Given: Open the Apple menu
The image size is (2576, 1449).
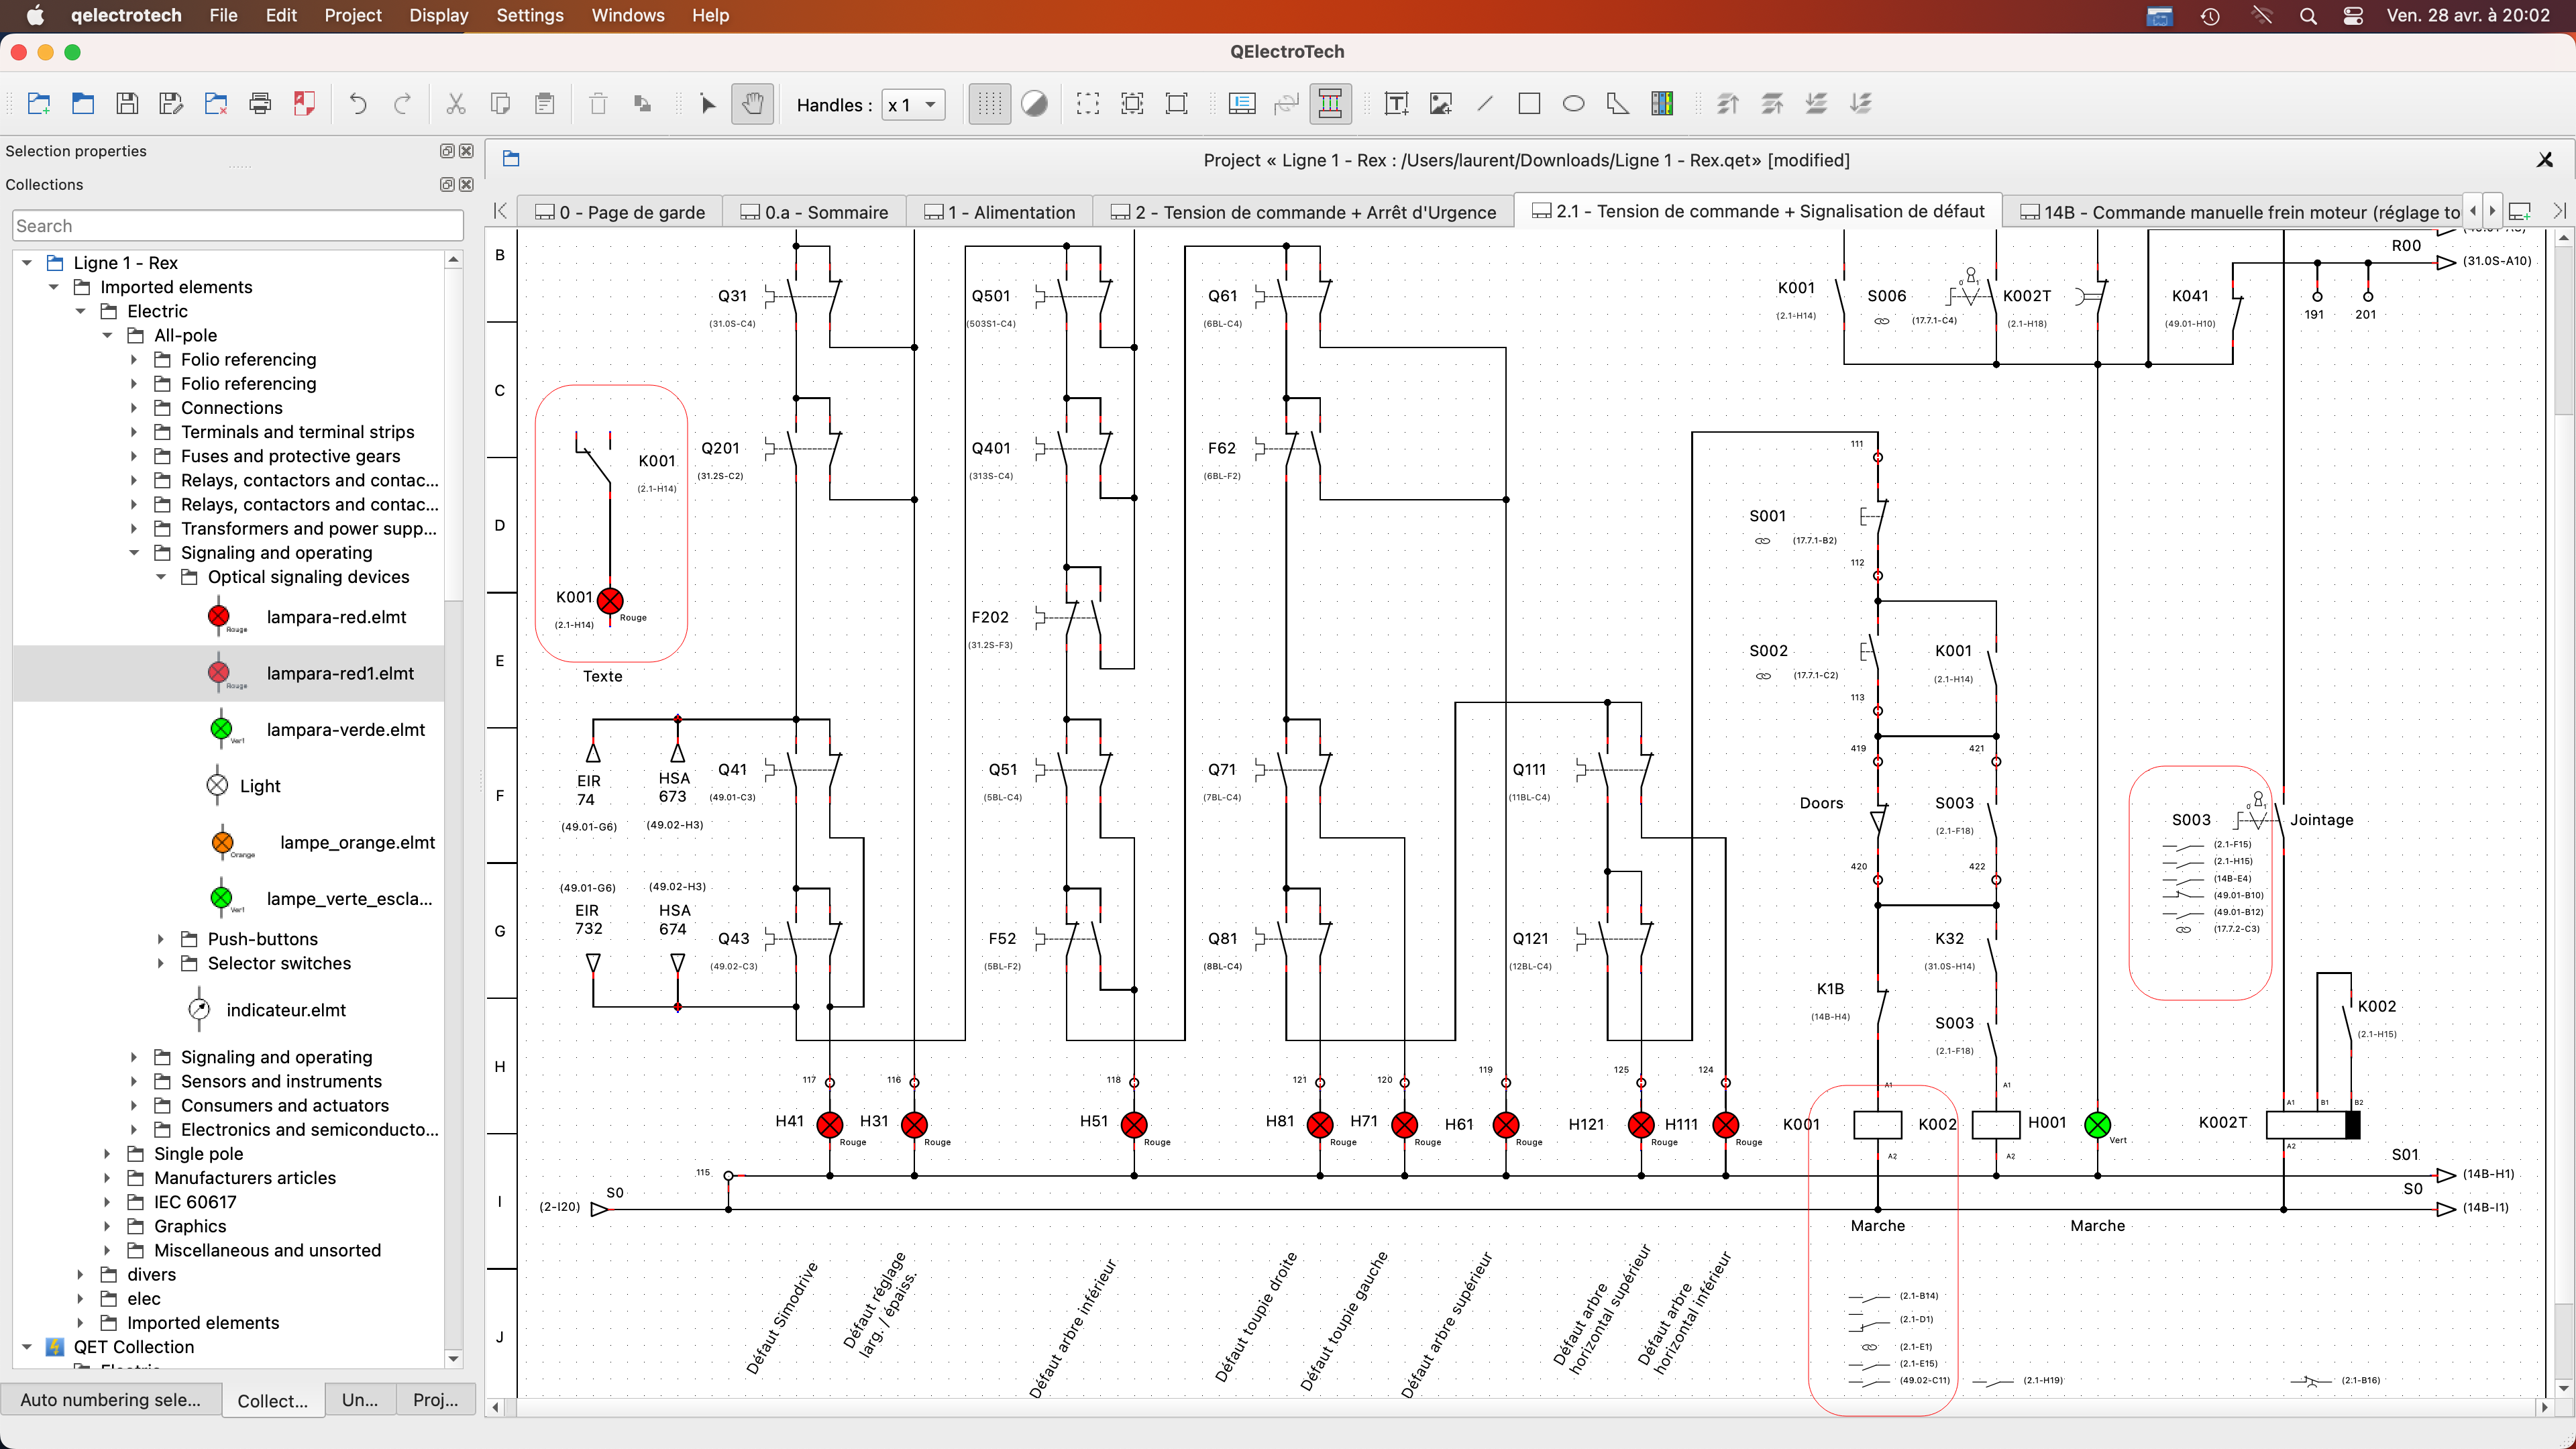Looking at the screenshot, I should tap(35, 16).
